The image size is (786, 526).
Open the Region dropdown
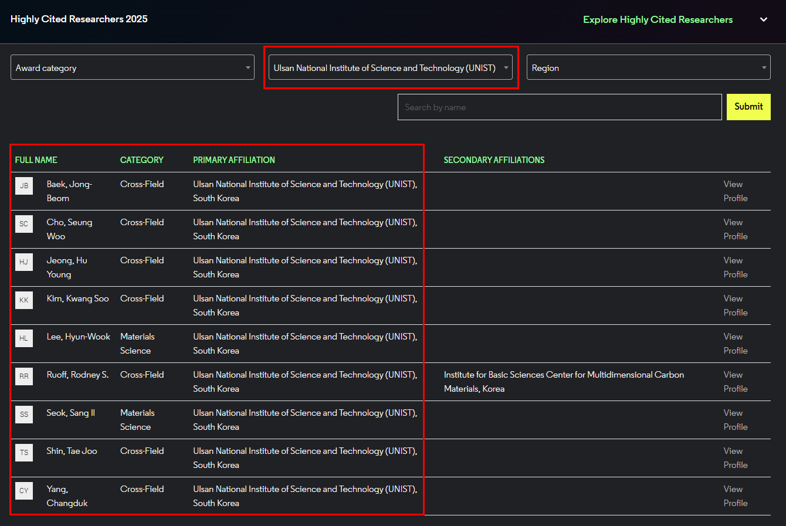tap(648, 67)
